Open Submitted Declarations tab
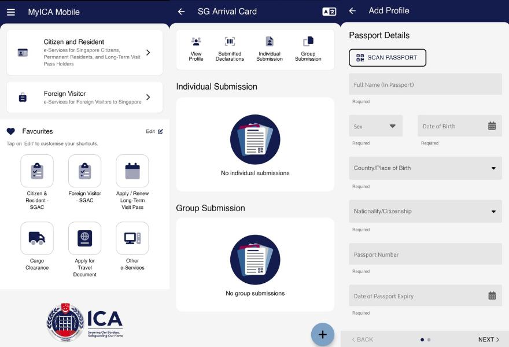The width and height of the screenshot is (509, 347). point(230,49)
